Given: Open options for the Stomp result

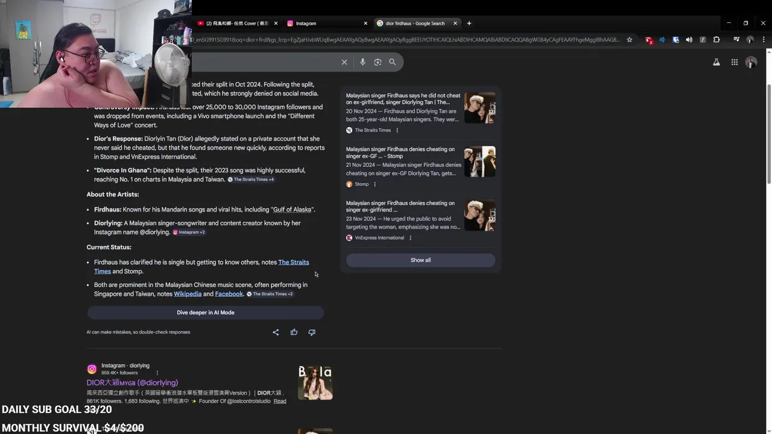Looking at the screenshot, I should pyautogui.click(x=375, y=184).
